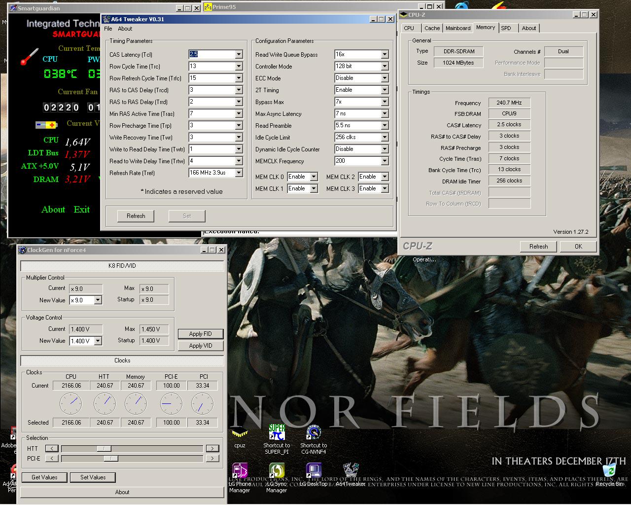The width and height of the screenshot is (631, 505).
Task: Open LG Sync Manager desktop icon
Action: [x=277, y=477]
